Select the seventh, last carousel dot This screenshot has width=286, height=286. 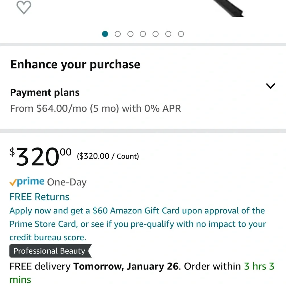[x=181, y=34]
